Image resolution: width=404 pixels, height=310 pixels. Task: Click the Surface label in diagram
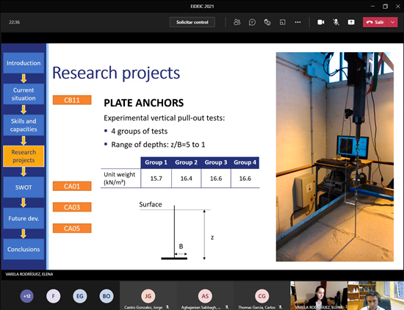[x=151, y=204]
